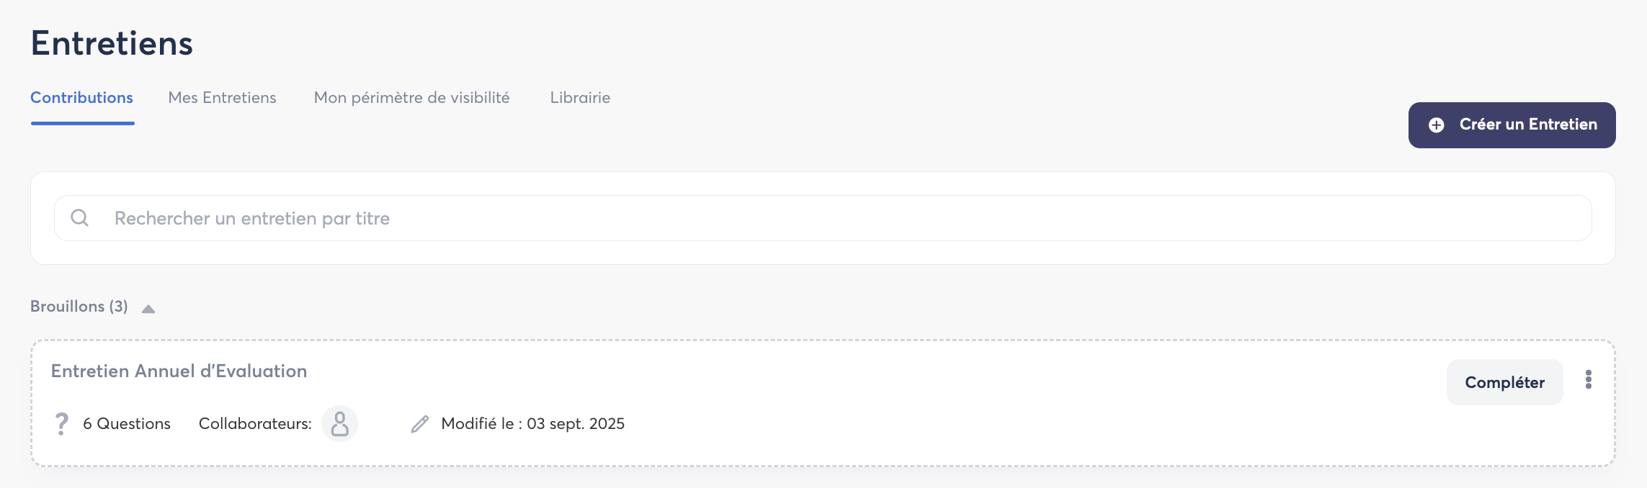The image size is (1647, 488).
Task: Click the Brouillons (3) section label
Action: [79, 307]
